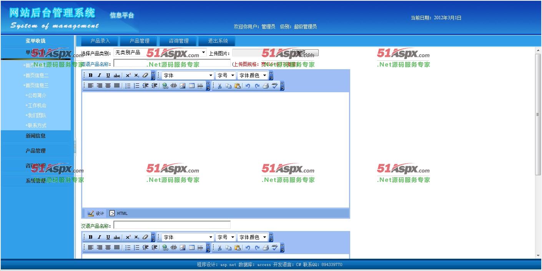Click 菜单收拢 at the top of the sidebar
Screen dimensions: 542x271
pos(36,41)
